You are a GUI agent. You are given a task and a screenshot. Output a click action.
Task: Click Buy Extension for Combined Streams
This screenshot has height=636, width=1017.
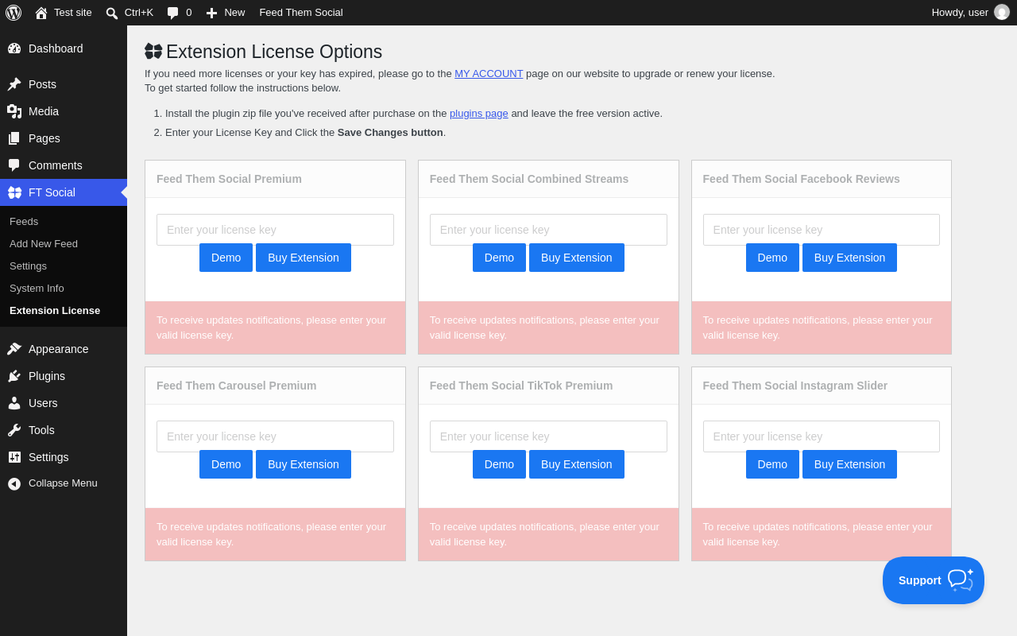click(x=577, y=258)
